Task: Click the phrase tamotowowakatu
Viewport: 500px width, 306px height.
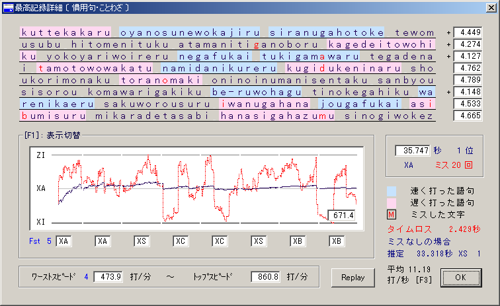Action: [x=95, y=68]
